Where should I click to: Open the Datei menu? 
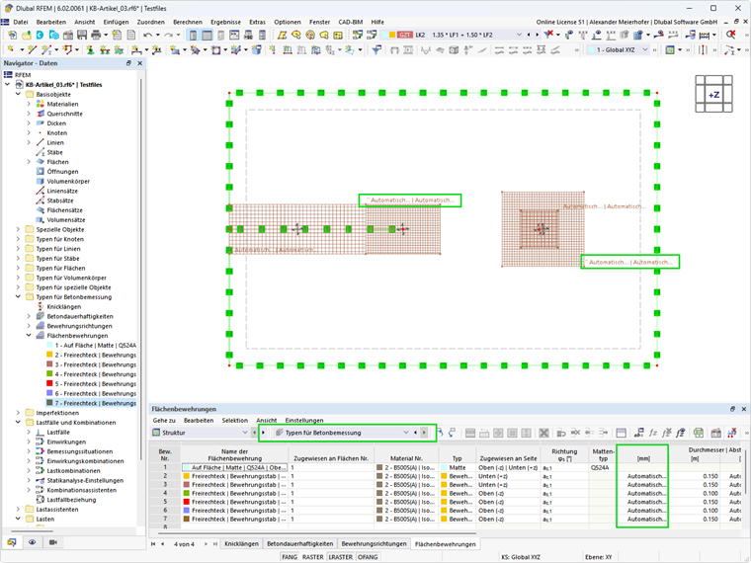point(21,22)
